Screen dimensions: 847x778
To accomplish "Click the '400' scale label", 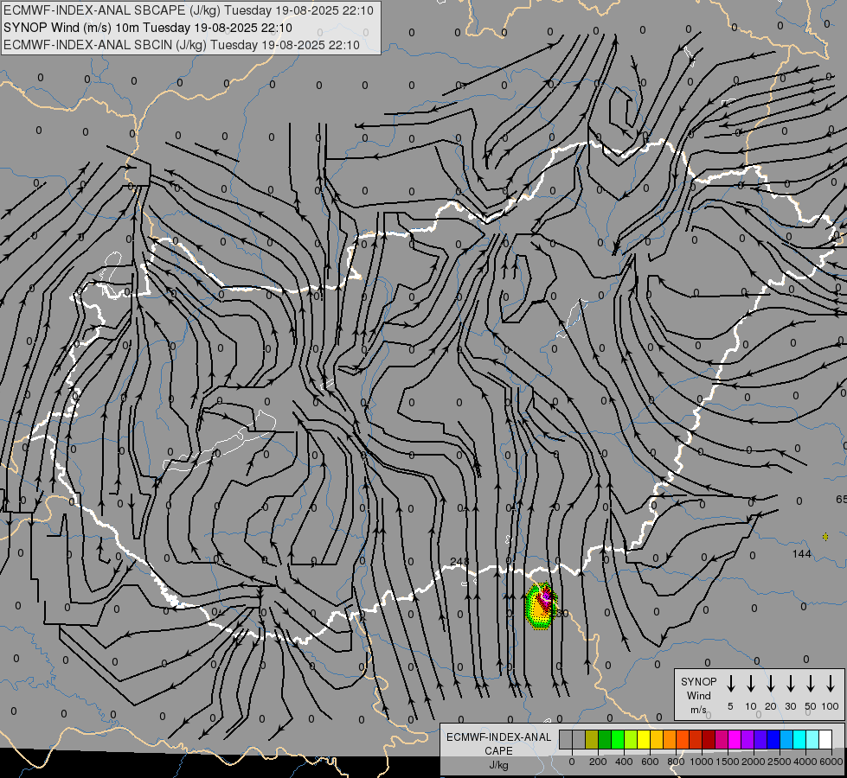I will point(624,762).
